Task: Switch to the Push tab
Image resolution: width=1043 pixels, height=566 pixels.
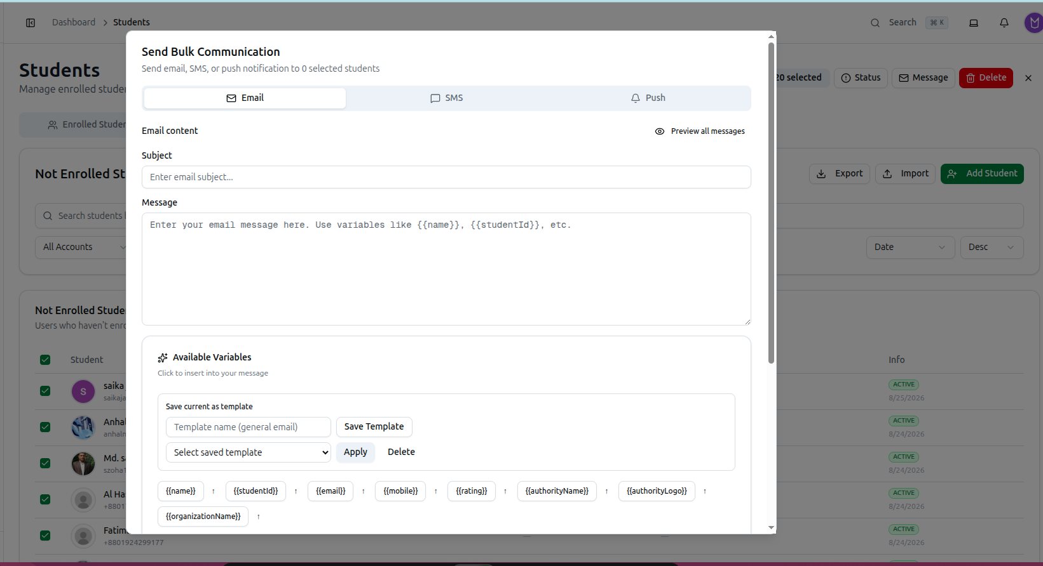Action: pyautogui.click(x=648, y=98)
